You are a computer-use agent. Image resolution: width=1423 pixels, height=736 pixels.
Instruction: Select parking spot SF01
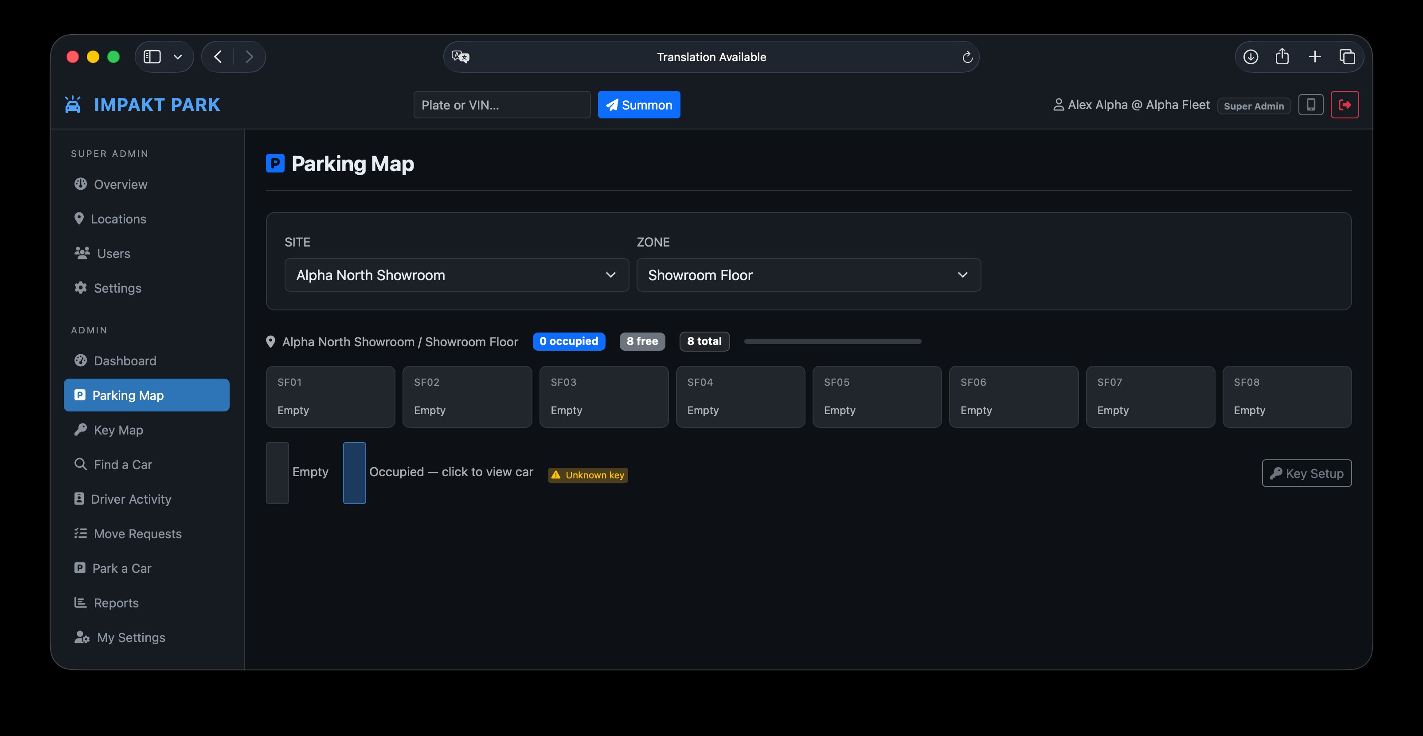tap(330, 397)
